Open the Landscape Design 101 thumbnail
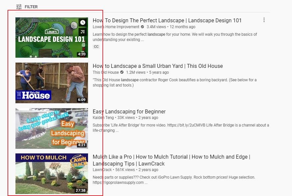The width and height of the screenshot is (292, 196). click(52, 37)
